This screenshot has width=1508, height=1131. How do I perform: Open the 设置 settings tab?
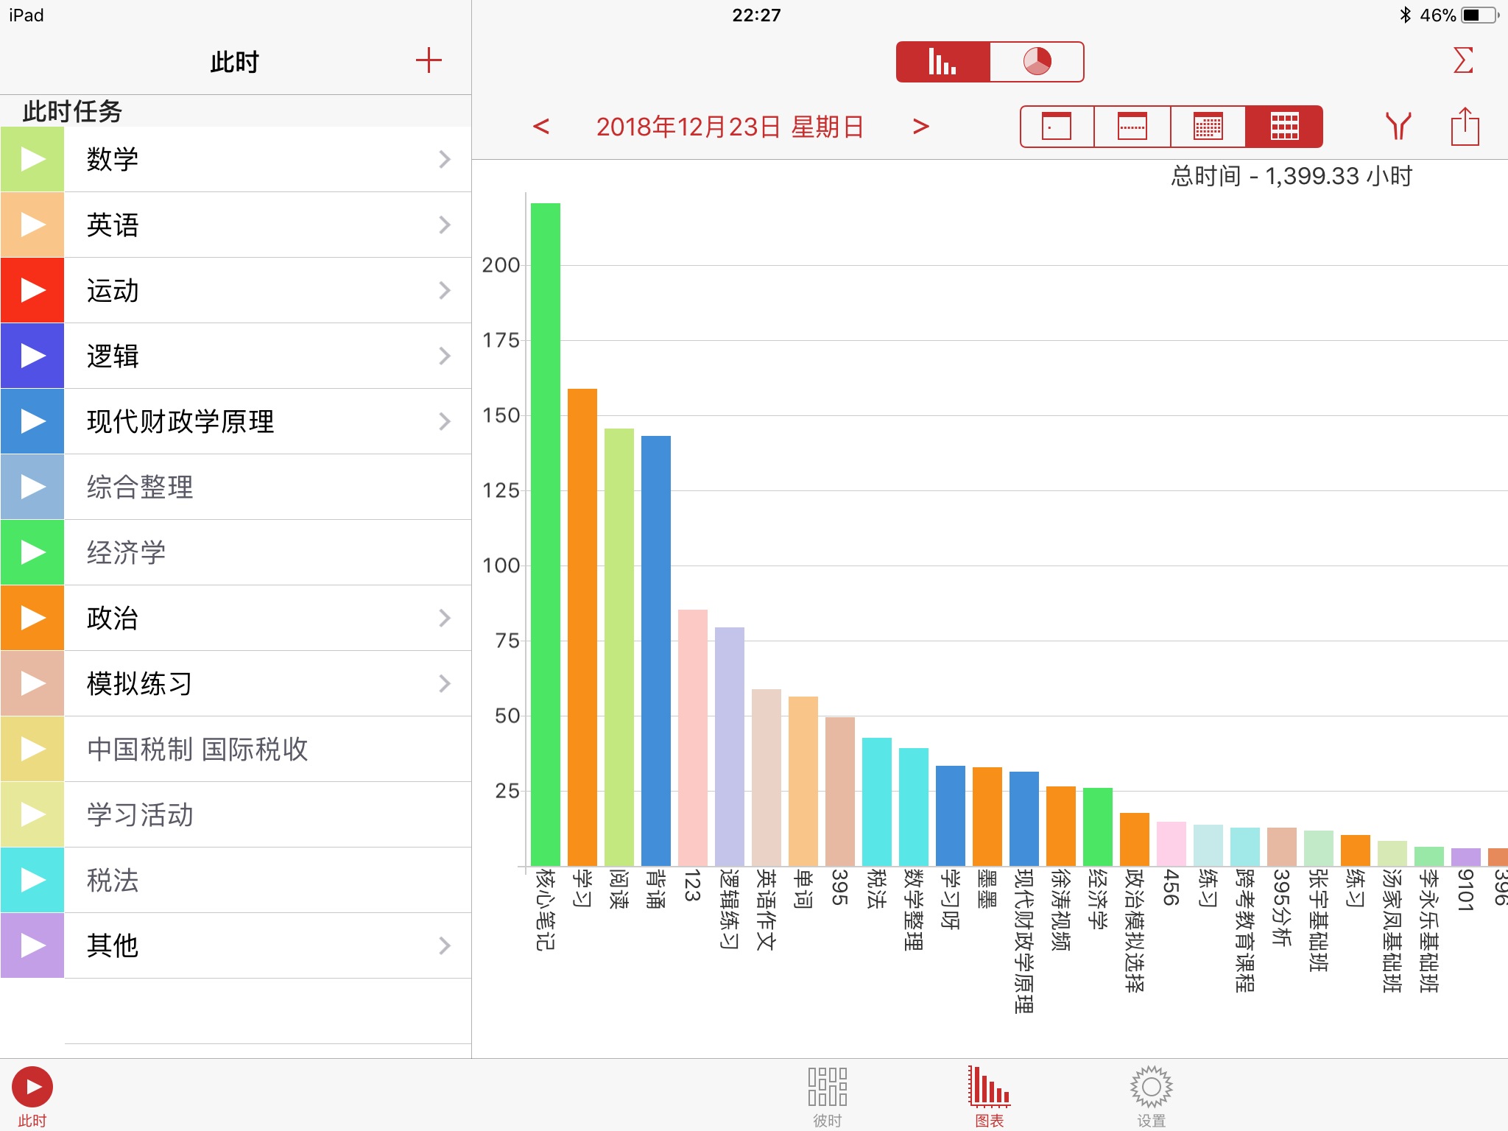[x=1152, y=1097]
